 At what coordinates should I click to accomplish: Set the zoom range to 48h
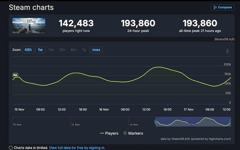[x=28, y=50]
